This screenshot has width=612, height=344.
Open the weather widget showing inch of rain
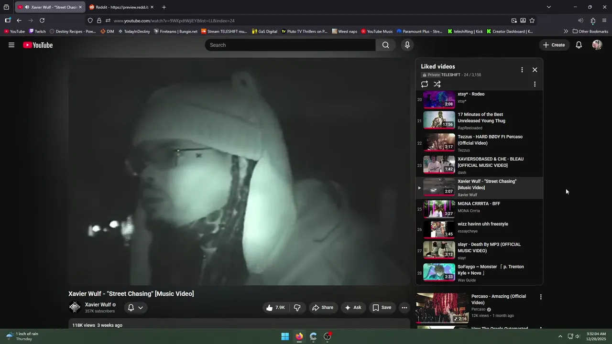(22, 336)
